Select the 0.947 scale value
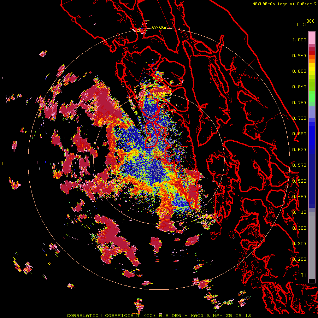Screen dimensions: 318x318 [x=299, y=55]
